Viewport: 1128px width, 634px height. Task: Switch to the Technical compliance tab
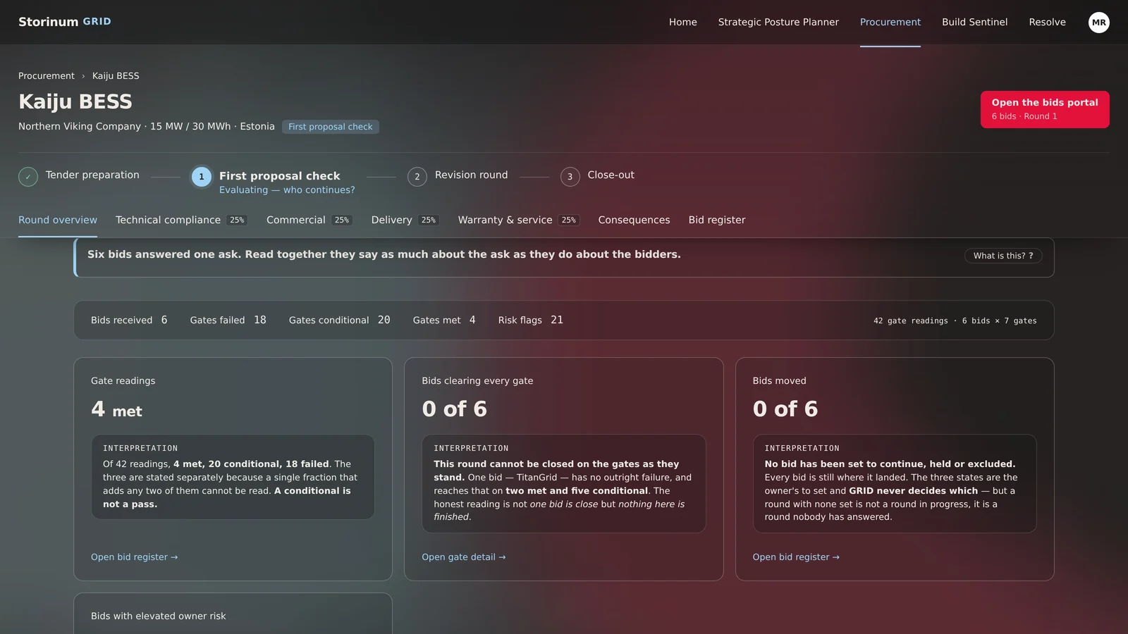tap(181, 220)
